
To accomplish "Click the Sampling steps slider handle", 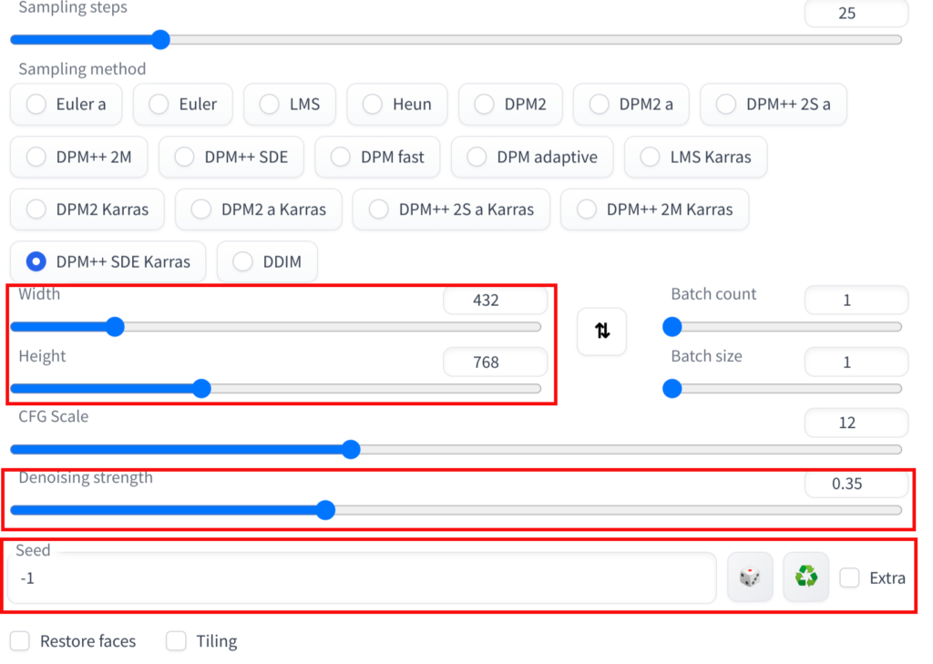I will pos(160,39).
